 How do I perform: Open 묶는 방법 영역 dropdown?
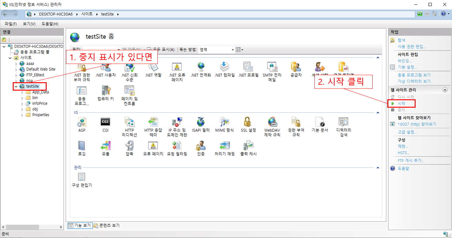point(217,50)
